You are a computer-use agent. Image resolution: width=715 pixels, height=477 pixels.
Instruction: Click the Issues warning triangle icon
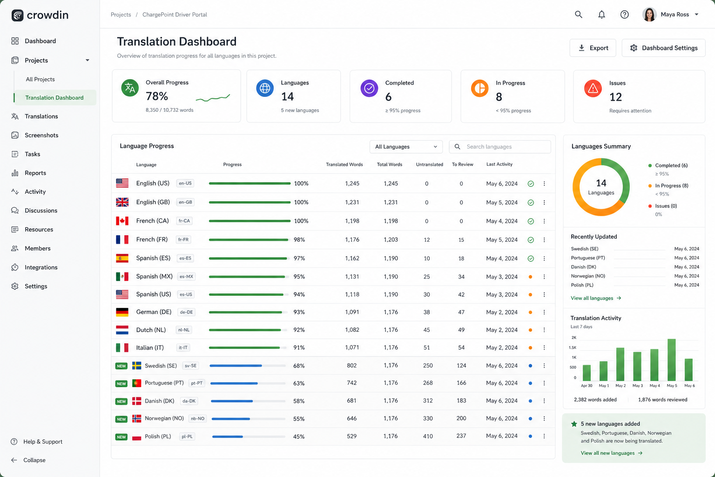pos(593,88)
